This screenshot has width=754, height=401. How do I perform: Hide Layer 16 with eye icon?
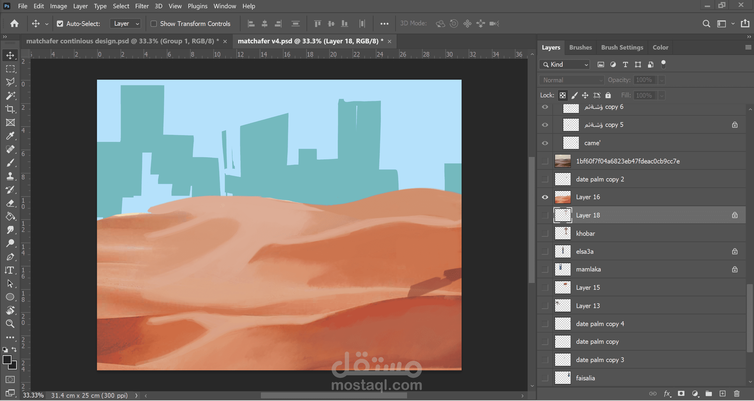545,197
